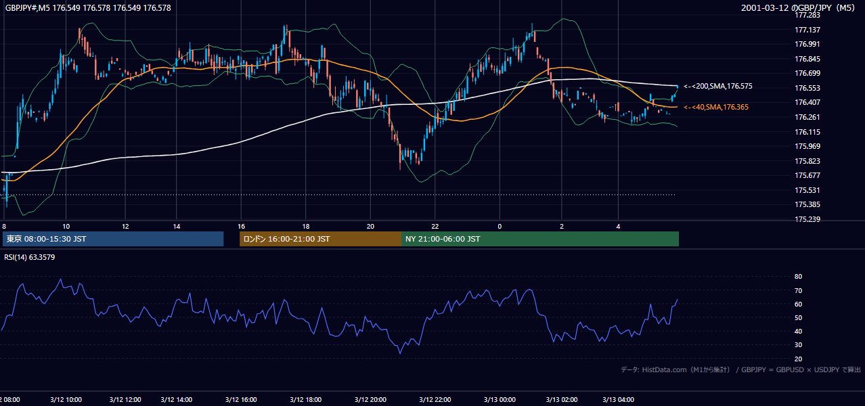Click price axis value 175.531
The width and height of the screenshot is (865, 406).
(x=807, y=190)
